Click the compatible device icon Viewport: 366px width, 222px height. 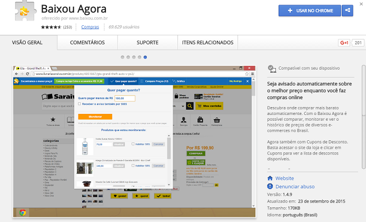click(272, 69)
